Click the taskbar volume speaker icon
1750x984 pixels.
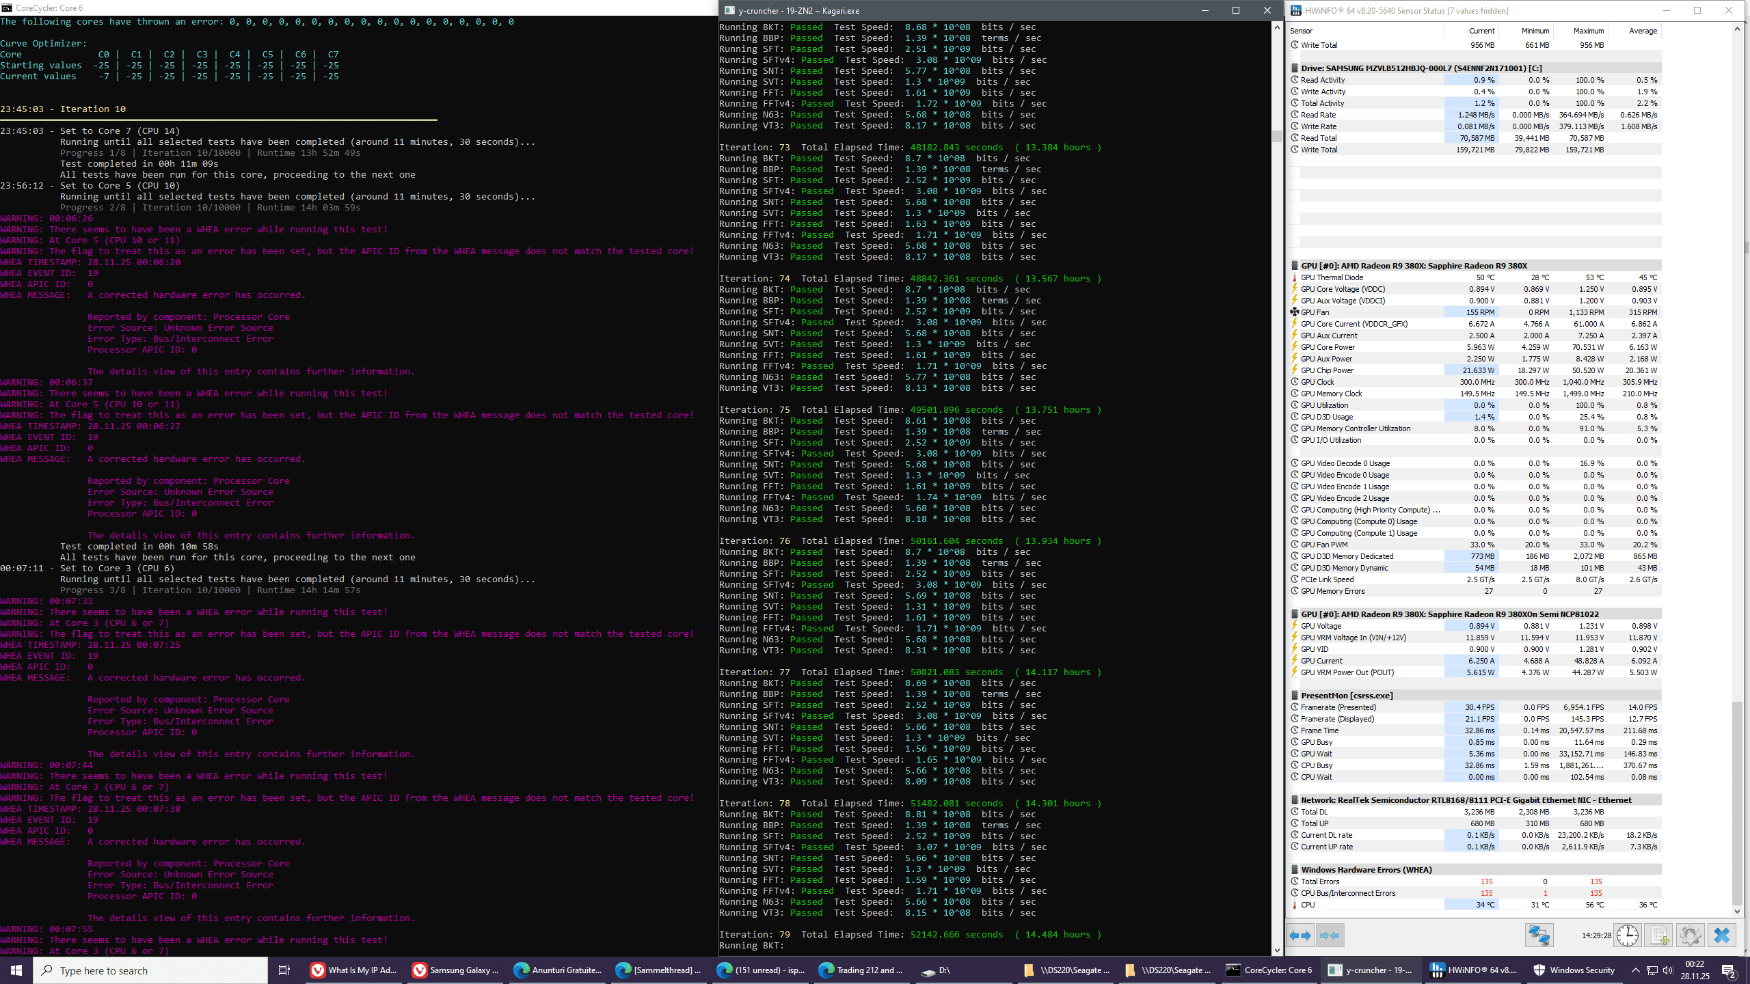[x=1667, y=970]
